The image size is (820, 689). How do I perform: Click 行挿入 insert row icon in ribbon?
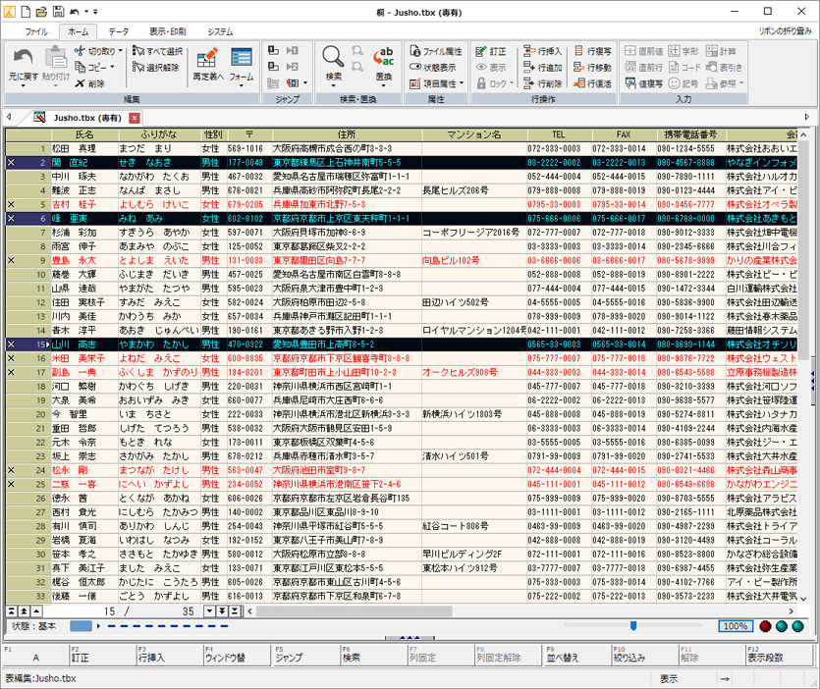(x=529, y=51)
